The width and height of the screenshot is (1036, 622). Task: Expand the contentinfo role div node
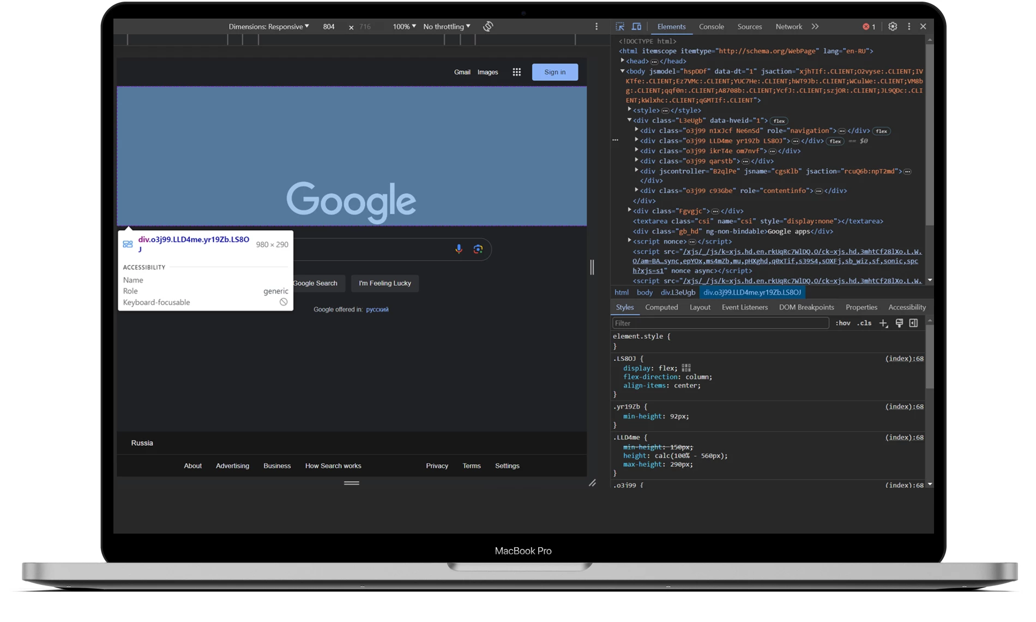point(636,190)
